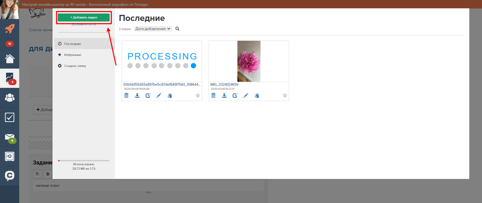Open the Избранные folder
This screenshot has width=482, height=203.
tap(73, 55)
